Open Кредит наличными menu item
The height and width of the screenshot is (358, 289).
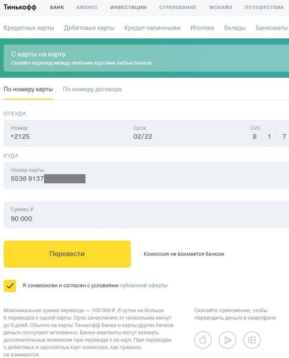click(x=152, y=28)
